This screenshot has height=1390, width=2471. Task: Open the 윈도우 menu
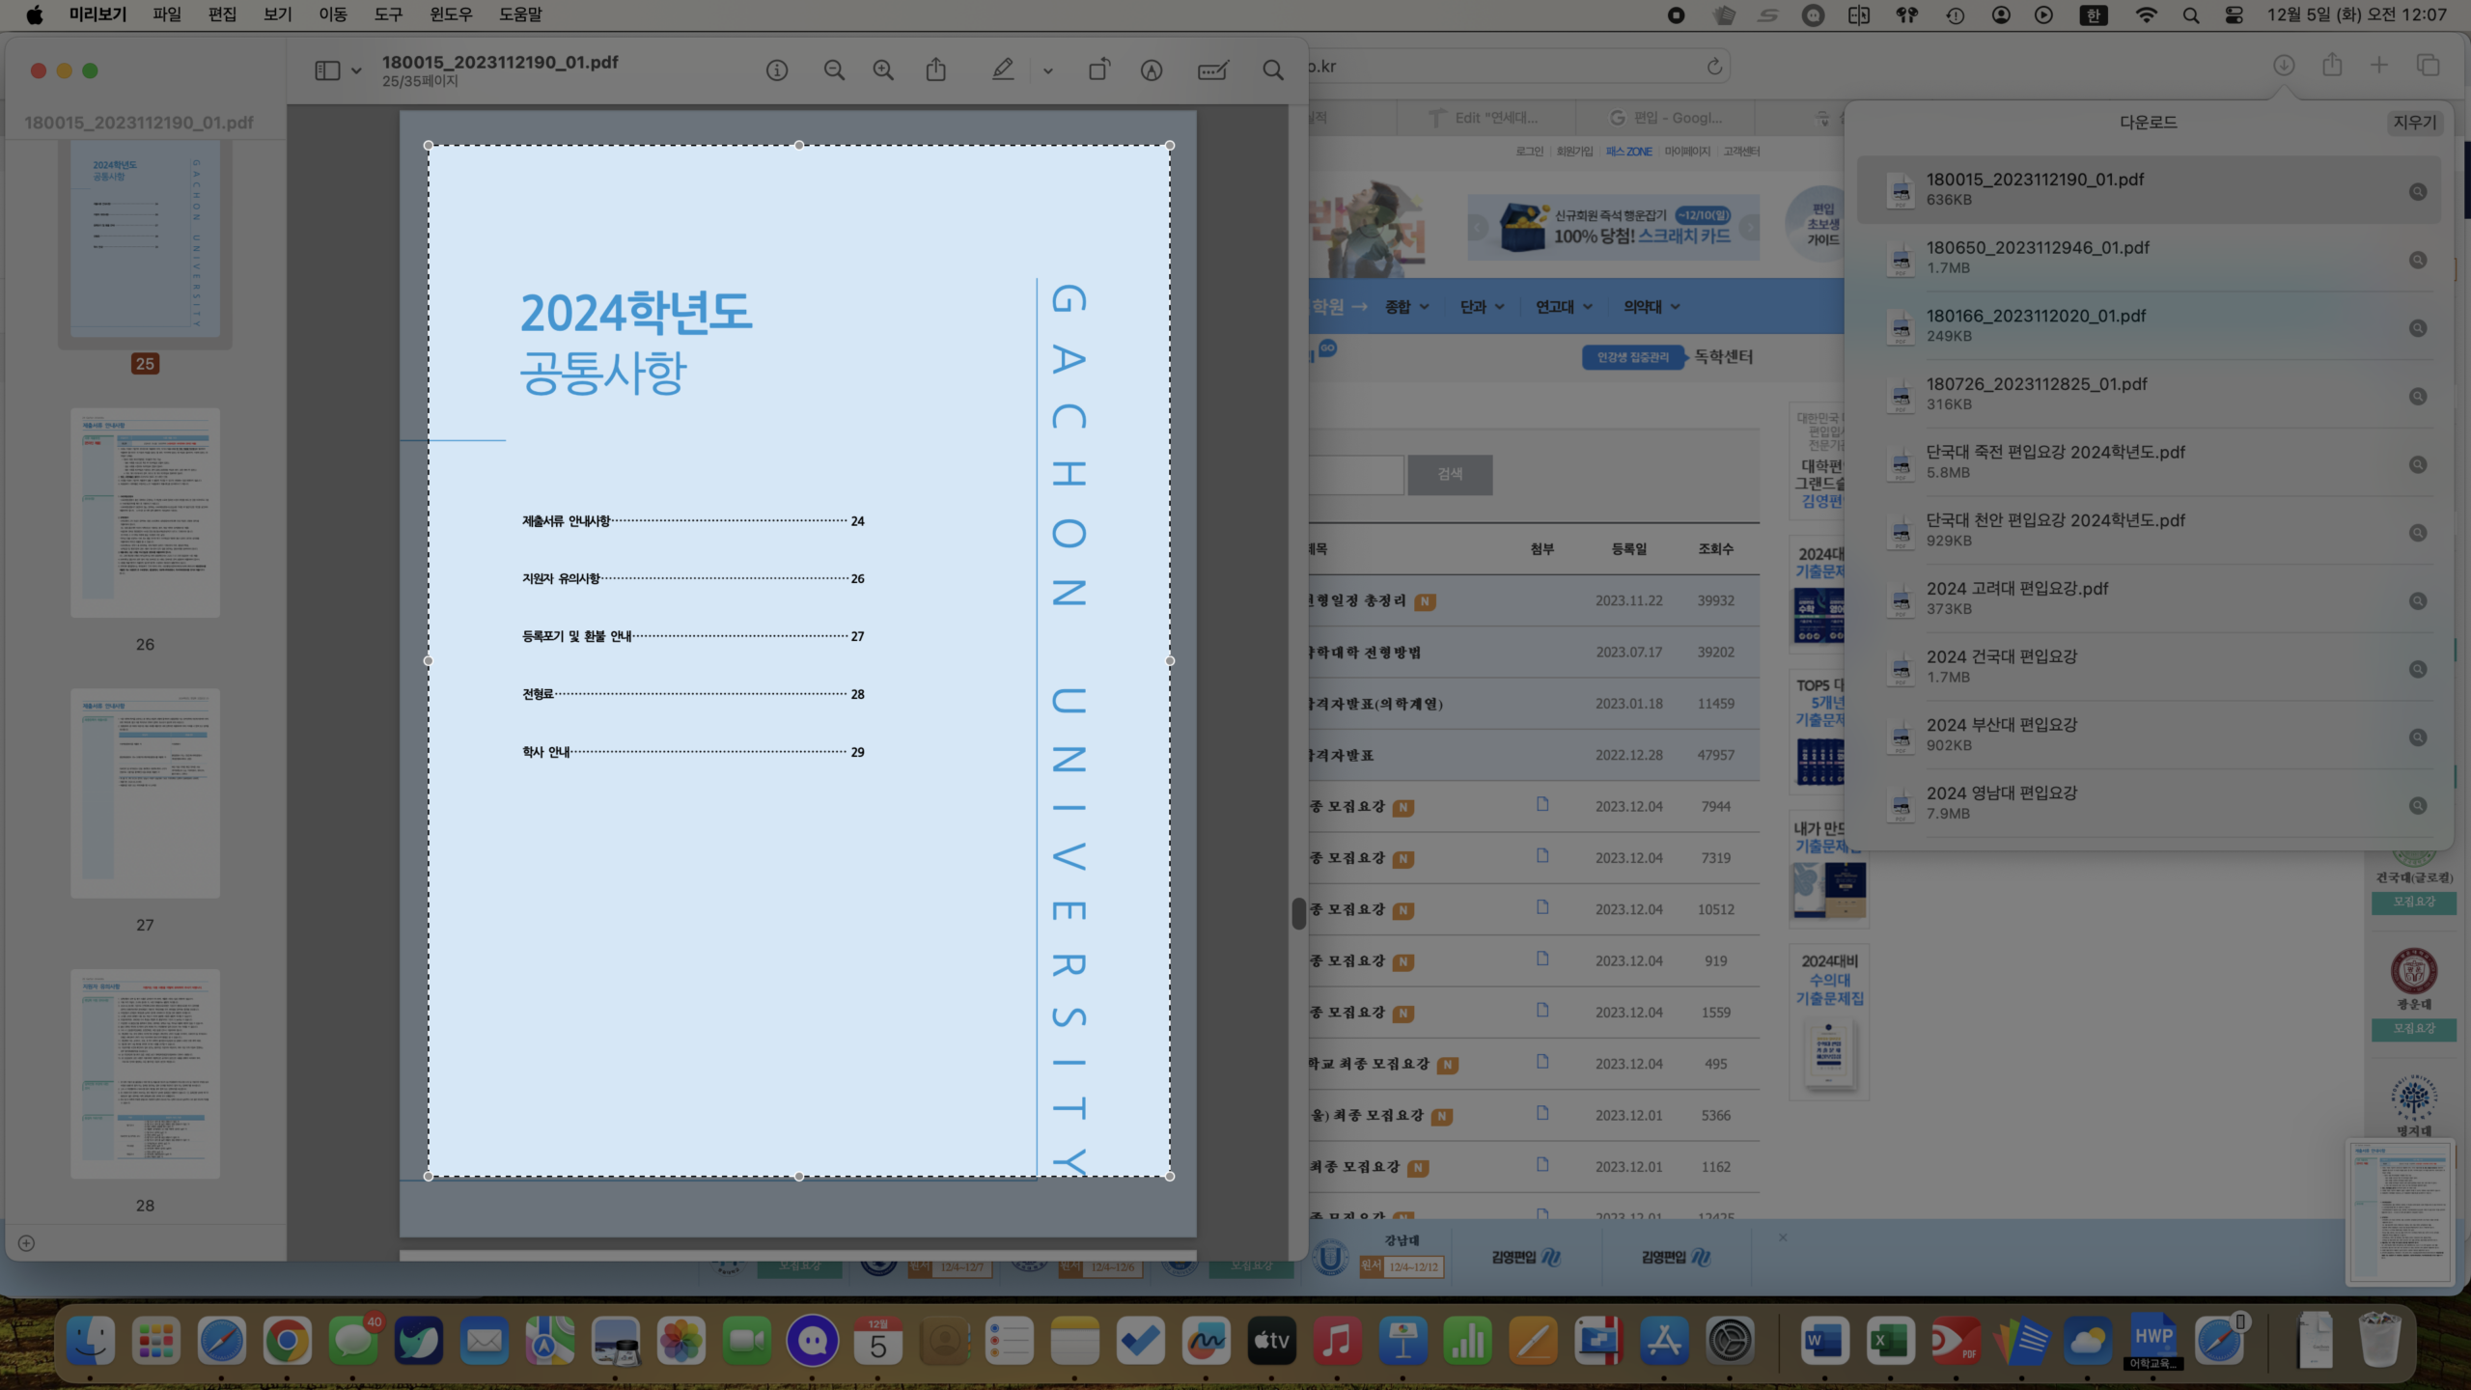point(451,14)
